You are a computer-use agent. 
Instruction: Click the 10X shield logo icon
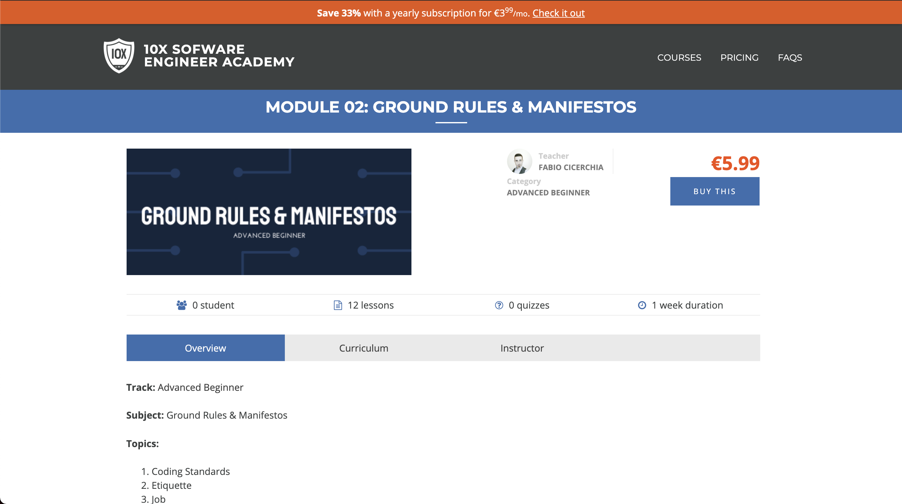pyautogui.click(x=119, y=56)
